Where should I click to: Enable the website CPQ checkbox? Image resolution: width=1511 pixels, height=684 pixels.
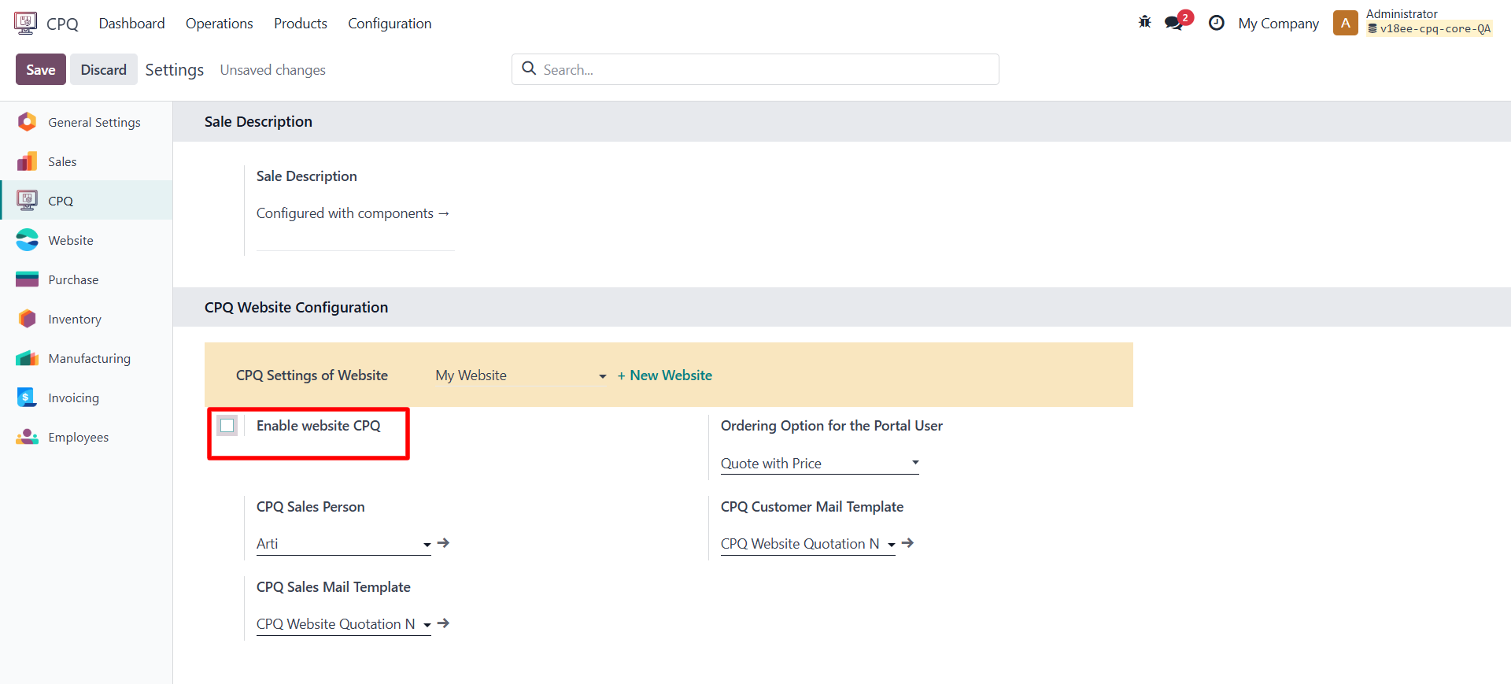tap(227, 426)
